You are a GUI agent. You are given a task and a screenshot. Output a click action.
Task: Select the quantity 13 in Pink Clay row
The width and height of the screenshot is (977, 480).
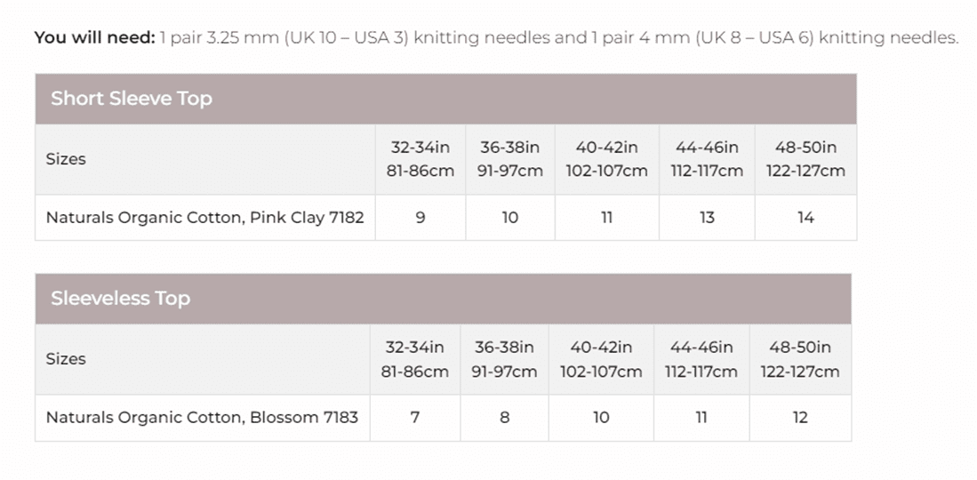pos(707,218)
